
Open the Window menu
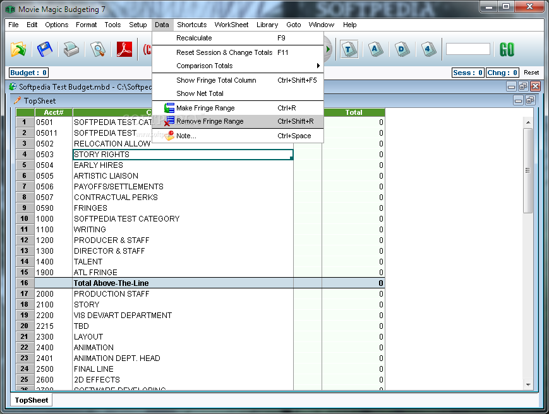(x=322, y=25)
